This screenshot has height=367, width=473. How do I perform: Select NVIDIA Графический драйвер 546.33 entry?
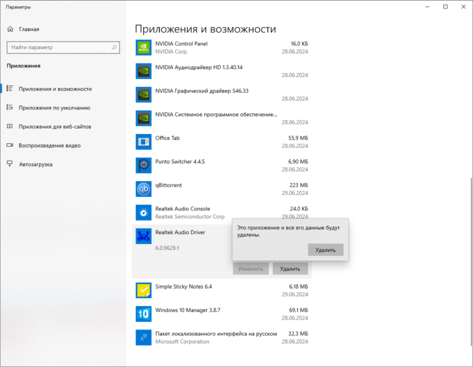[x=202, y=91]
